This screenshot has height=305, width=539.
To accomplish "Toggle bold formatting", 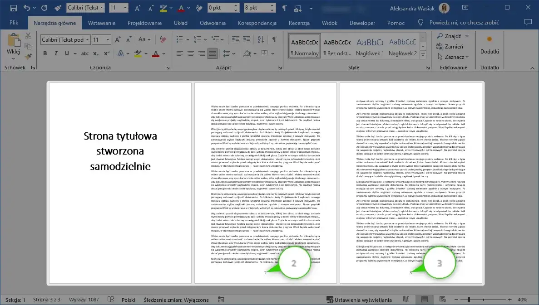I will click(45, 53).
